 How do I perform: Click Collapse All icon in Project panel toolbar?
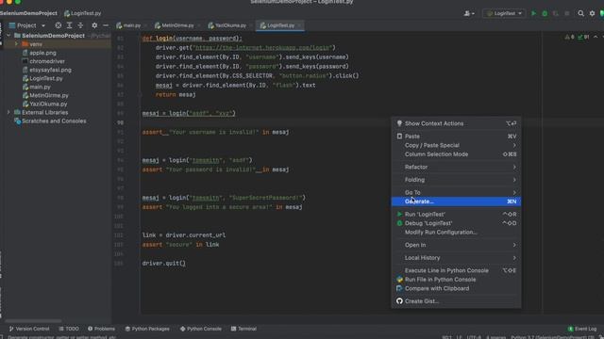pyautogui.click(x=80, y=25)
